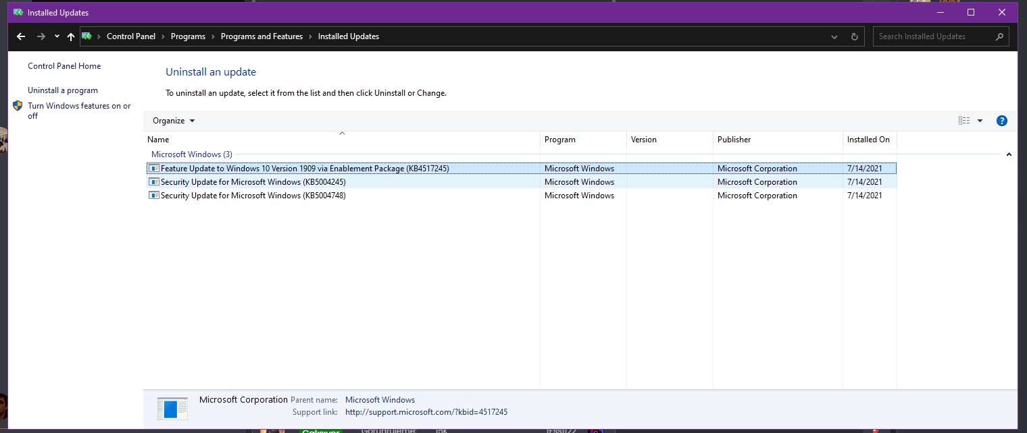Open Uninstall a program link

click(x=63, y=90)
